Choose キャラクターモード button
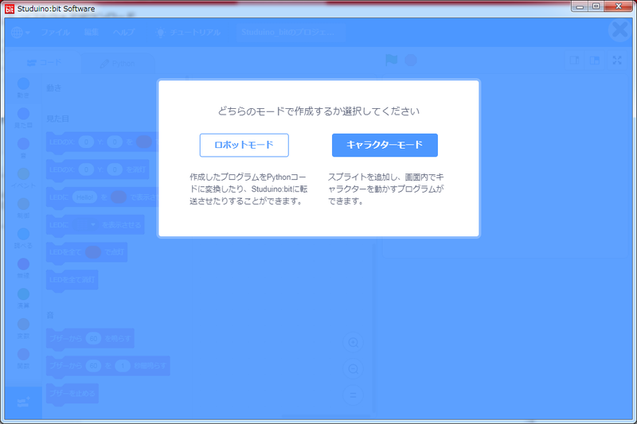 click(385, 145)
